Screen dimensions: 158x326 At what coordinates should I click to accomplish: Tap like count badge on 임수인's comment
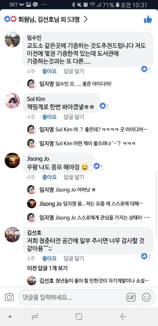pyautogui.click(x=146, y=69)
